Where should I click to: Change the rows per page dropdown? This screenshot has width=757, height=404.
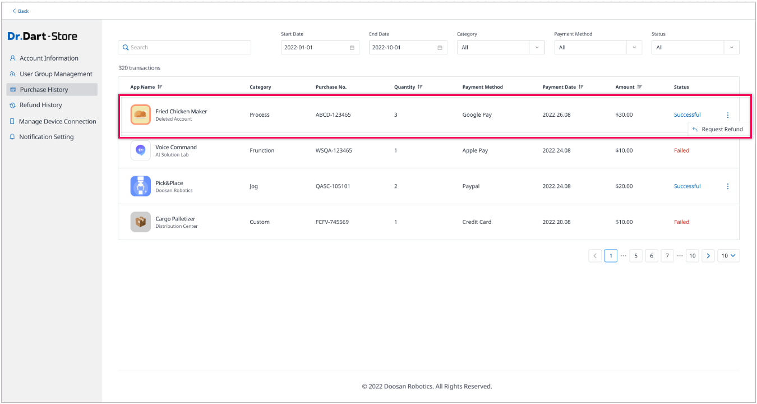pos(730,256)
